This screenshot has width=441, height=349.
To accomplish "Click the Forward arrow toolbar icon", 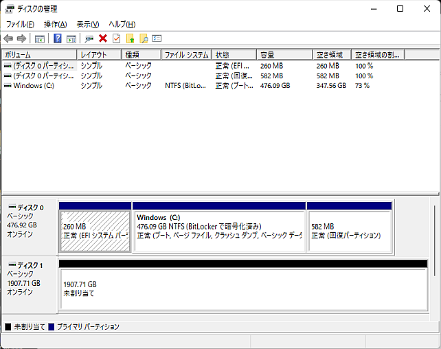I will 22,38.
